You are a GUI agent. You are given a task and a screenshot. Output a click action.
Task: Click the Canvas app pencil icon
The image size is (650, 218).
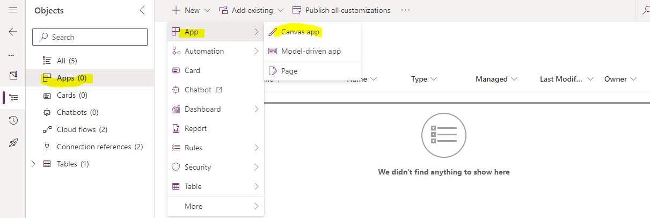(272, 32)
